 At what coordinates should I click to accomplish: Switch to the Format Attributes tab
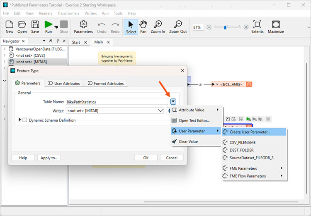(106, 83)
